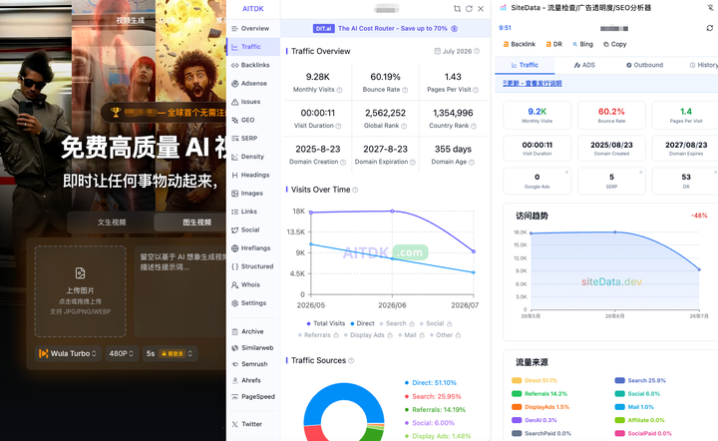
Task: Click the refresh icon in AITDK header
Action: [469, 9]
